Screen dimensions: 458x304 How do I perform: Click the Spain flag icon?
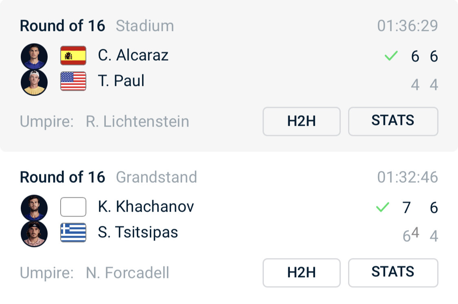tap(73, 56)
